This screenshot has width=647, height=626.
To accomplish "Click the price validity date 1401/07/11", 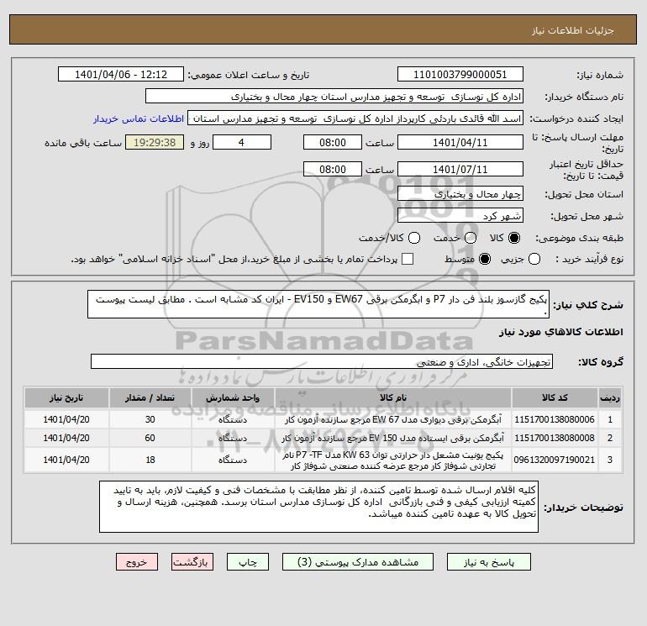I will click(x=460, y=169).
